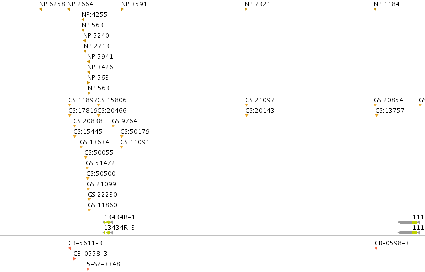Select the GS:21099 label

click(102, 184)
